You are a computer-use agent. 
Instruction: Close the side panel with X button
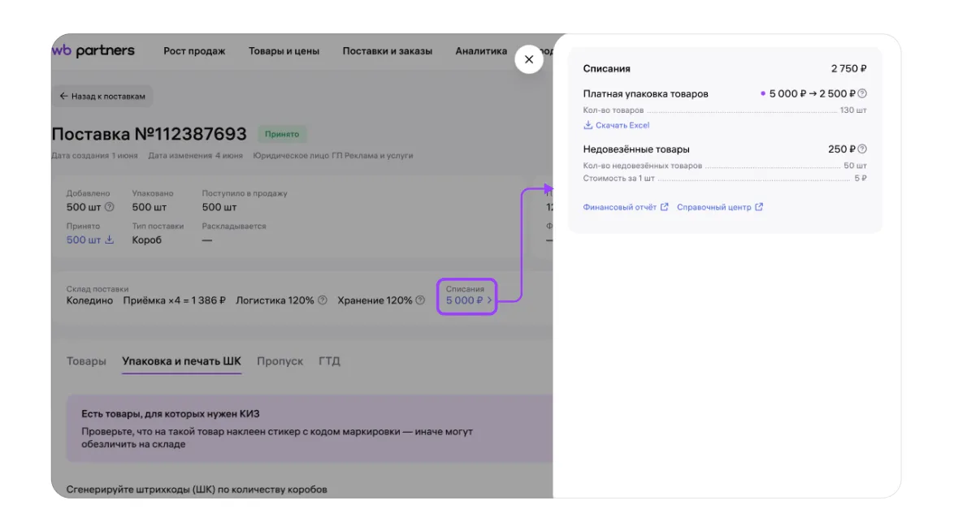(529, 59)
